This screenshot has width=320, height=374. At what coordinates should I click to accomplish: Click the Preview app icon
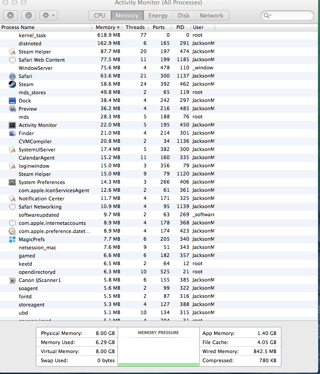point(12,109)
